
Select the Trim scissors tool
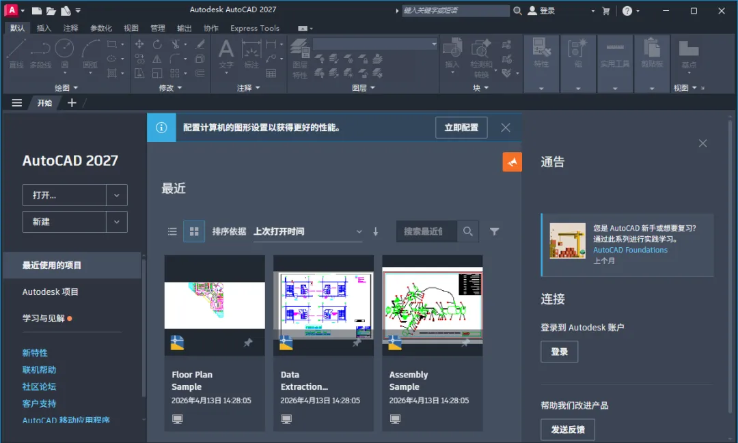coord(176,44)
